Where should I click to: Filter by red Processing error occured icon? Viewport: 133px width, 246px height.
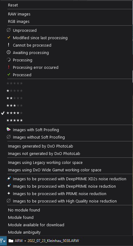click(x=9, y=67)
